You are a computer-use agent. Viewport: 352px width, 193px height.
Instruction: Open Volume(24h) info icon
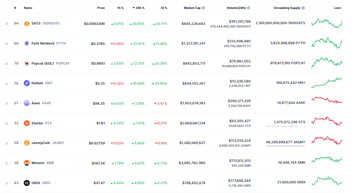point(248,8)
